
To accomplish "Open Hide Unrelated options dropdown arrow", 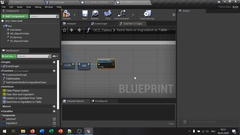I will coord(133,15).
